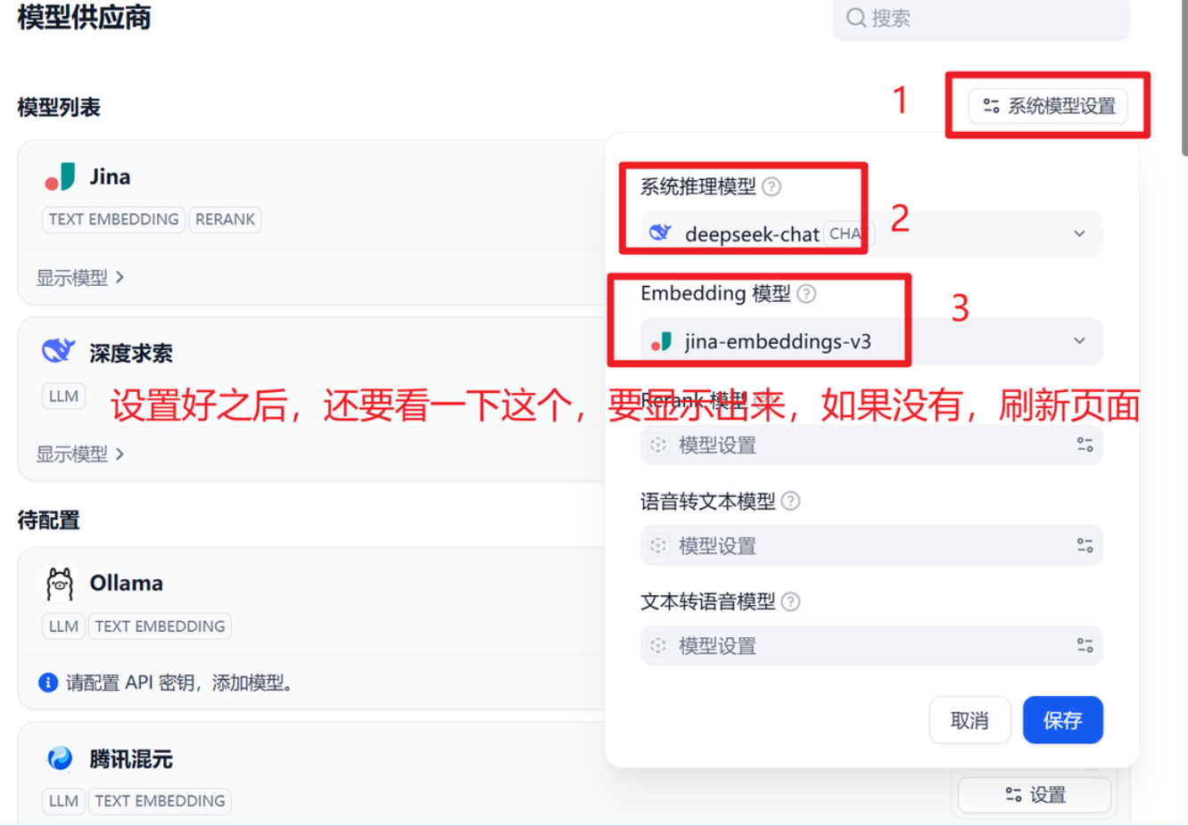Click the Ollama provider name

(126, 584)
